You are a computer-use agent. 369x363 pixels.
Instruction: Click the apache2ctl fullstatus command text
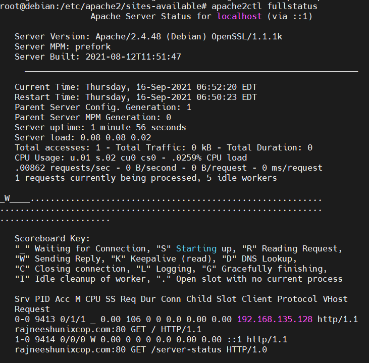(265, 7)
